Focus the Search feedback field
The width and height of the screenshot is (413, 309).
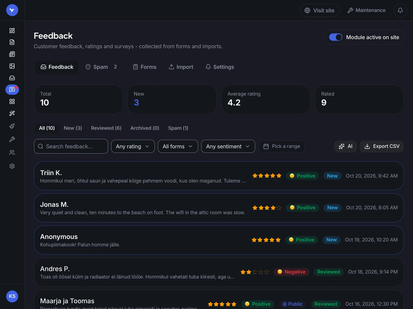pyautogui.click(x=71, y=146)
